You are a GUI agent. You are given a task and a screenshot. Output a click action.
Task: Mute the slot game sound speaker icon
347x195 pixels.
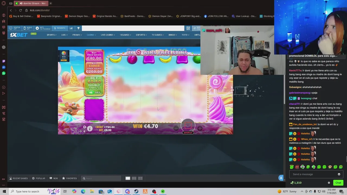pyautogui.click(x=85, y=131)
